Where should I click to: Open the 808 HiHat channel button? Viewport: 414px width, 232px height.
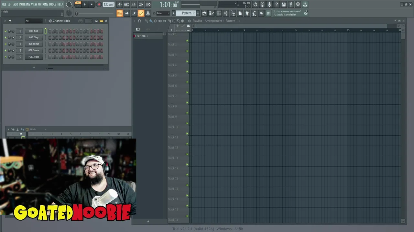pyautogui.click(x=34, y=44)
